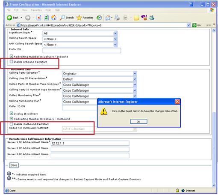Click Server 2 IP Address field
Screen dimensions: 218x195
(90, 149)
